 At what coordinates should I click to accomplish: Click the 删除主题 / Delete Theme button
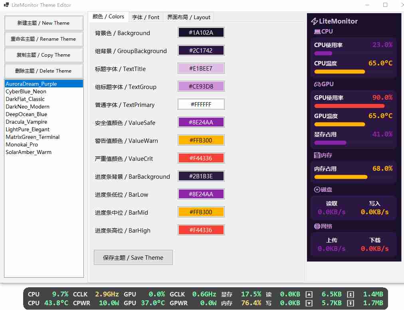point(44,71)
